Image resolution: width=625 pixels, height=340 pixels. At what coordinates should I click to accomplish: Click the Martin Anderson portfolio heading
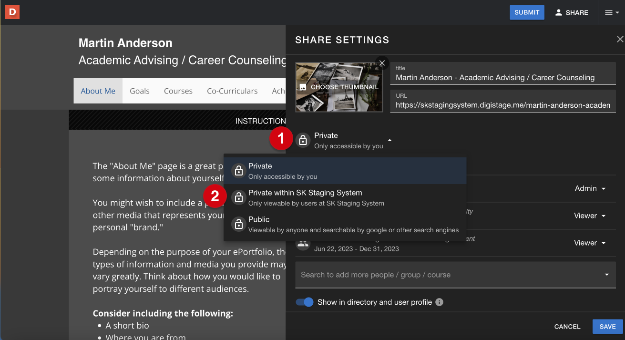point(125,43)
